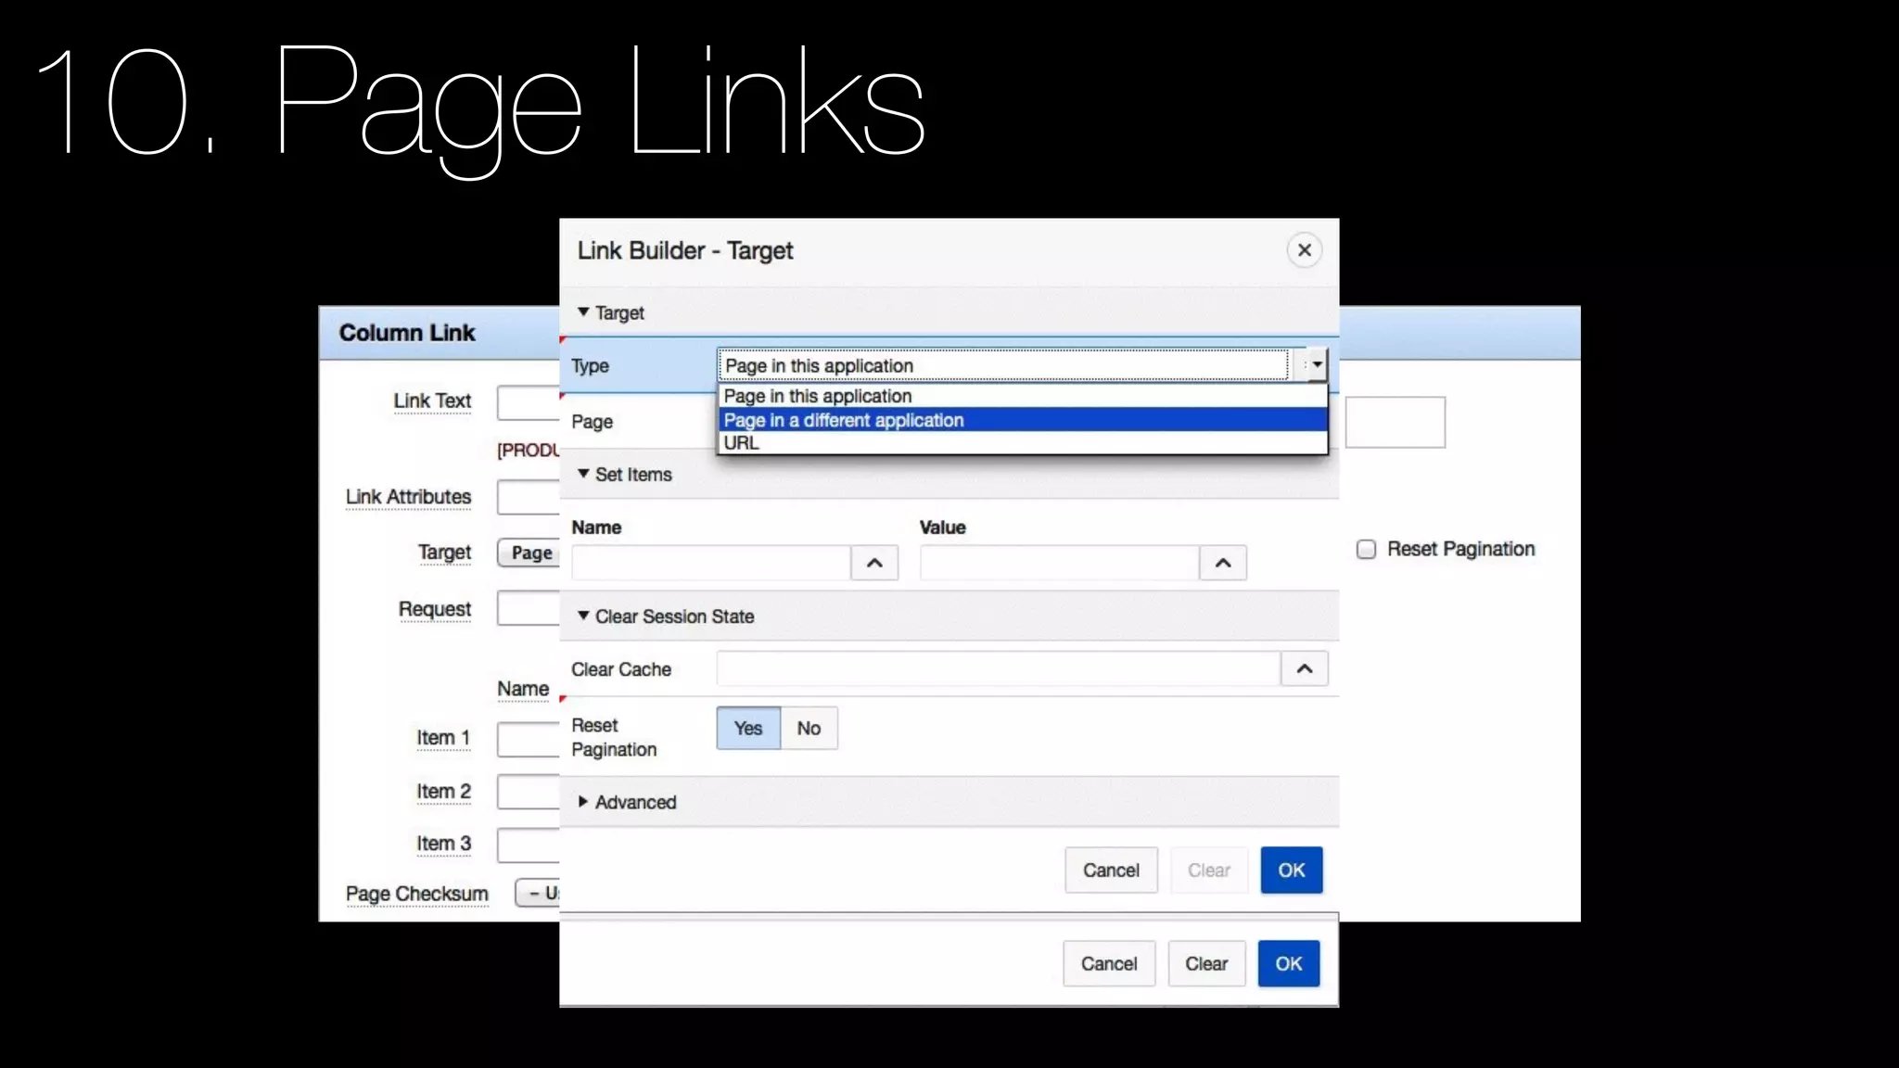Viewport: 1899px width, 1068px height.
Task: Expand the Advanced section
Action: 583,802
